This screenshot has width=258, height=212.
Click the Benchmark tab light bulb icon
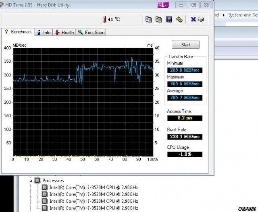pos(6,31)
